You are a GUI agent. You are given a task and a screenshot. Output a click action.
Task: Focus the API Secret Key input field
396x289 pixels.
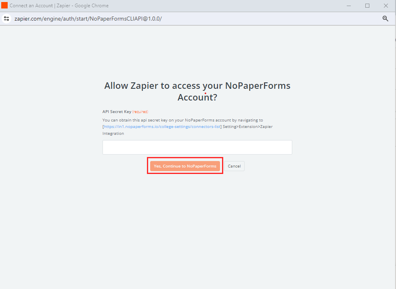tap(197, 147)
